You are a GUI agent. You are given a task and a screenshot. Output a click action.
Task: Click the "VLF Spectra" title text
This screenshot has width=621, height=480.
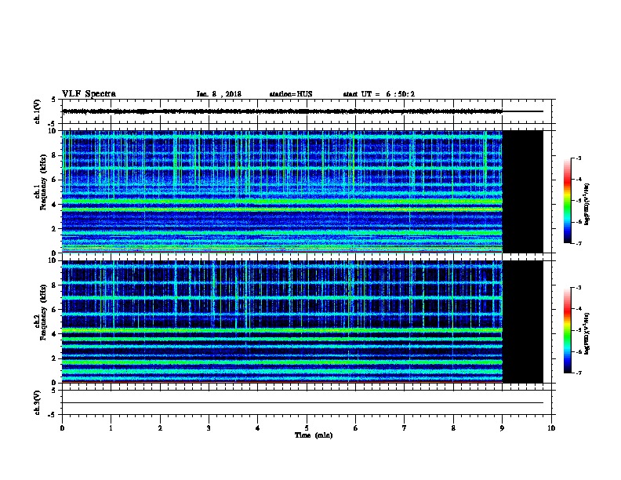[89, 94]
